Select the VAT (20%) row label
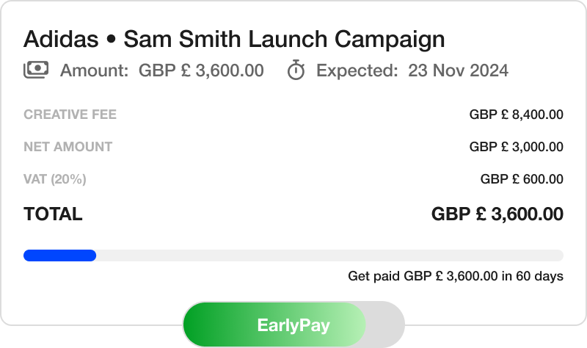 point(54,179)
